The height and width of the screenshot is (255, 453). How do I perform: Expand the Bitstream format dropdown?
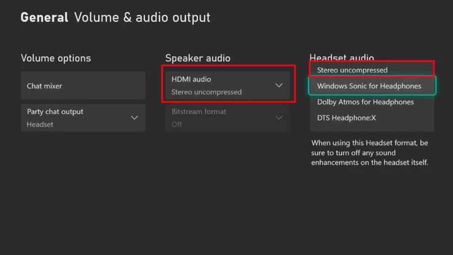click(227, 118)
